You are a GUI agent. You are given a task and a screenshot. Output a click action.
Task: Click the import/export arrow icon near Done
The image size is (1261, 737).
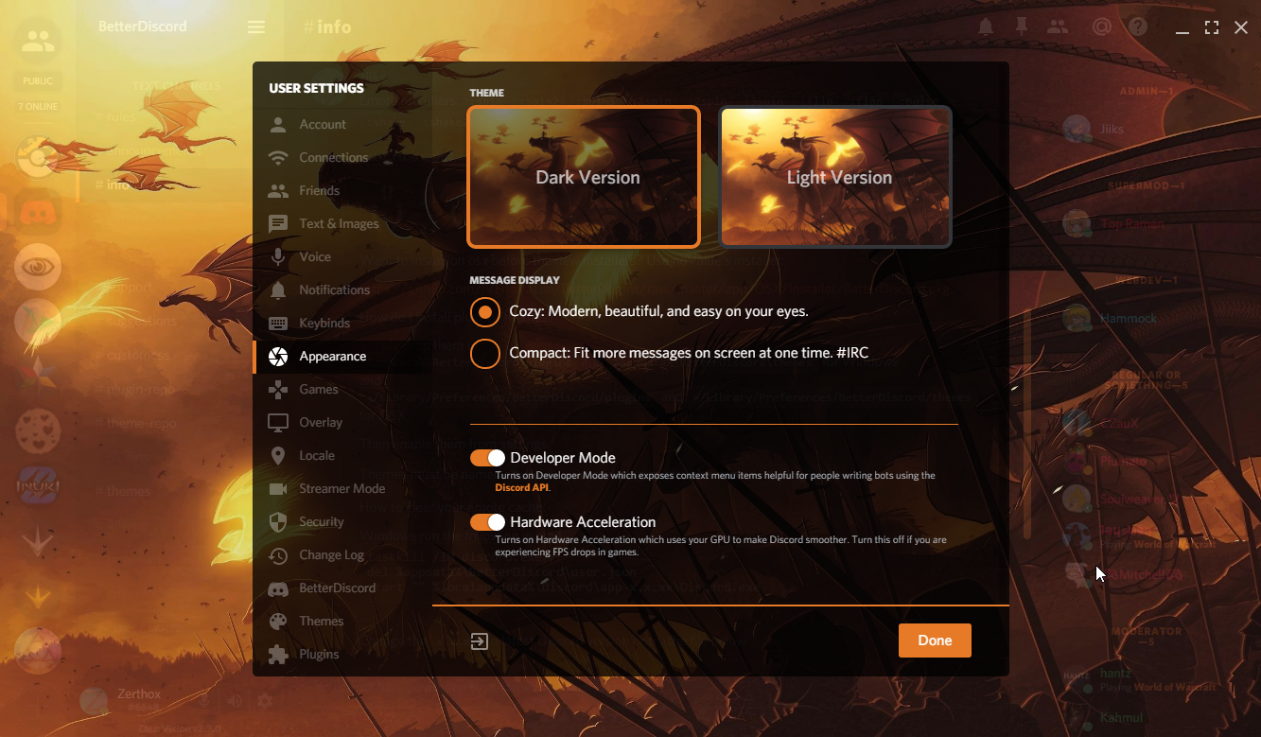point(479,640)
